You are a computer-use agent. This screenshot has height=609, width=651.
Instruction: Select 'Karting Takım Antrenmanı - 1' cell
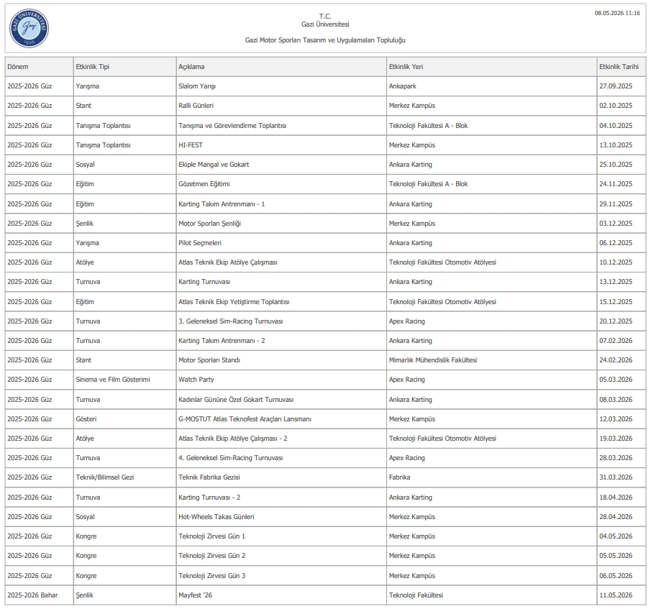click(281, 204)
